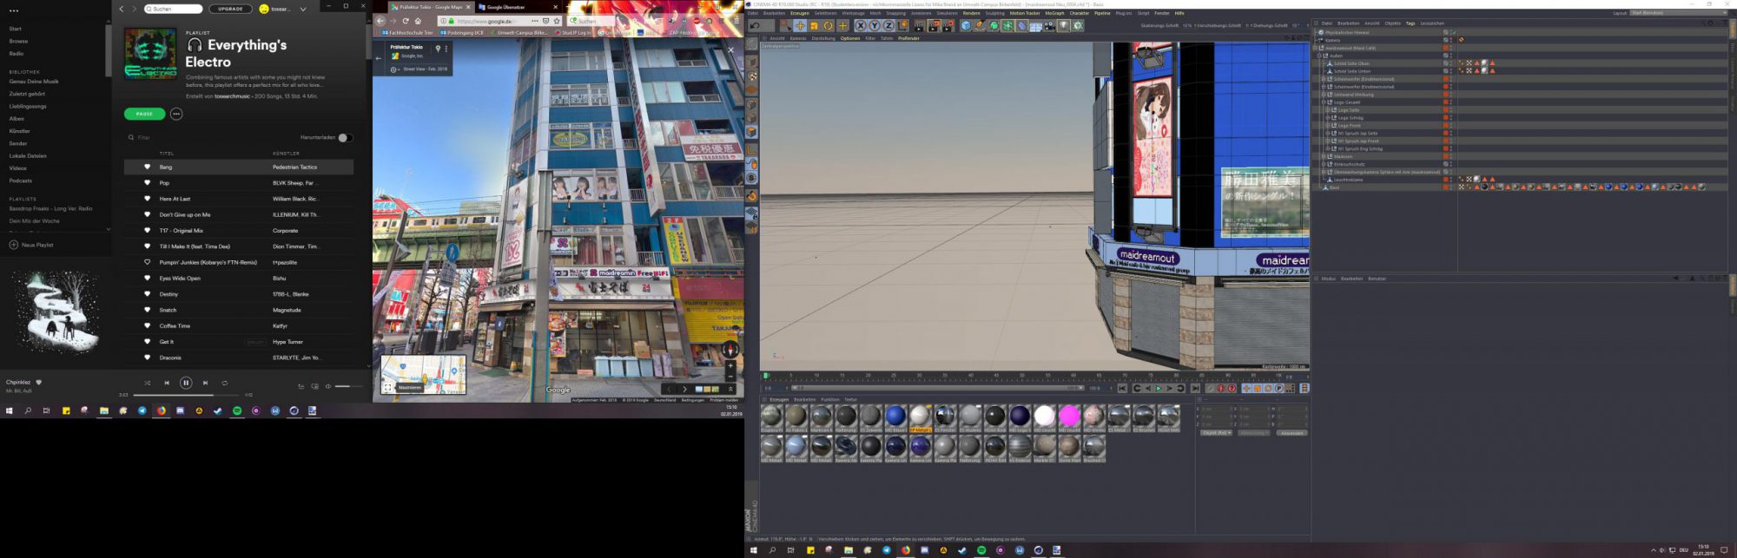The width and height of the screenshot is (1737, 558).
Task: Select the Move tool in Cinema 4D
Action: (x=800, y=26)
